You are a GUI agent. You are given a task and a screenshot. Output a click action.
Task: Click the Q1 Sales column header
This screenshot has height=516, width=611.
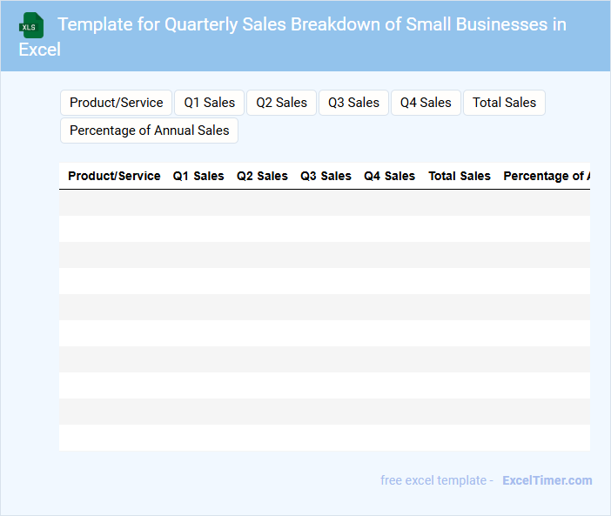[198, 176]
